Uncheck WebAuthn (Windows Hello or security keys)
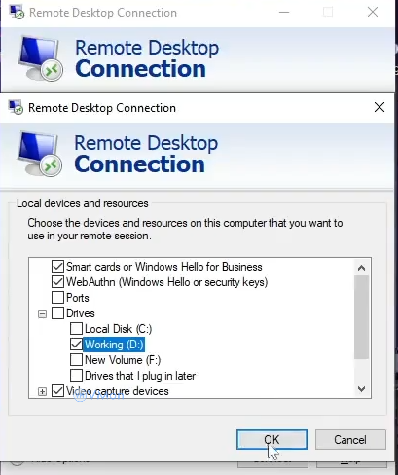Screen dimensions: 398x475 click(57, 282)
